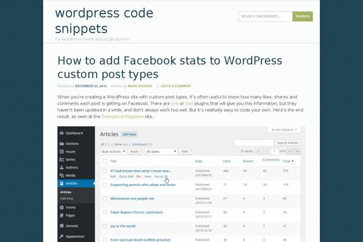Click the Authors person icon
Viewport: 363px width, 242px height.
click(62, 168)
